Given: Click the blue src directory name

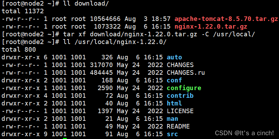Looking at the screenshot, I should [x=172, y=134].
